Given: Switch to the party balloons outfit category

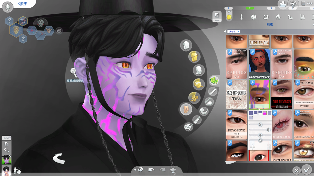Looking at the screenshot, I should click(x=278, y=17).
